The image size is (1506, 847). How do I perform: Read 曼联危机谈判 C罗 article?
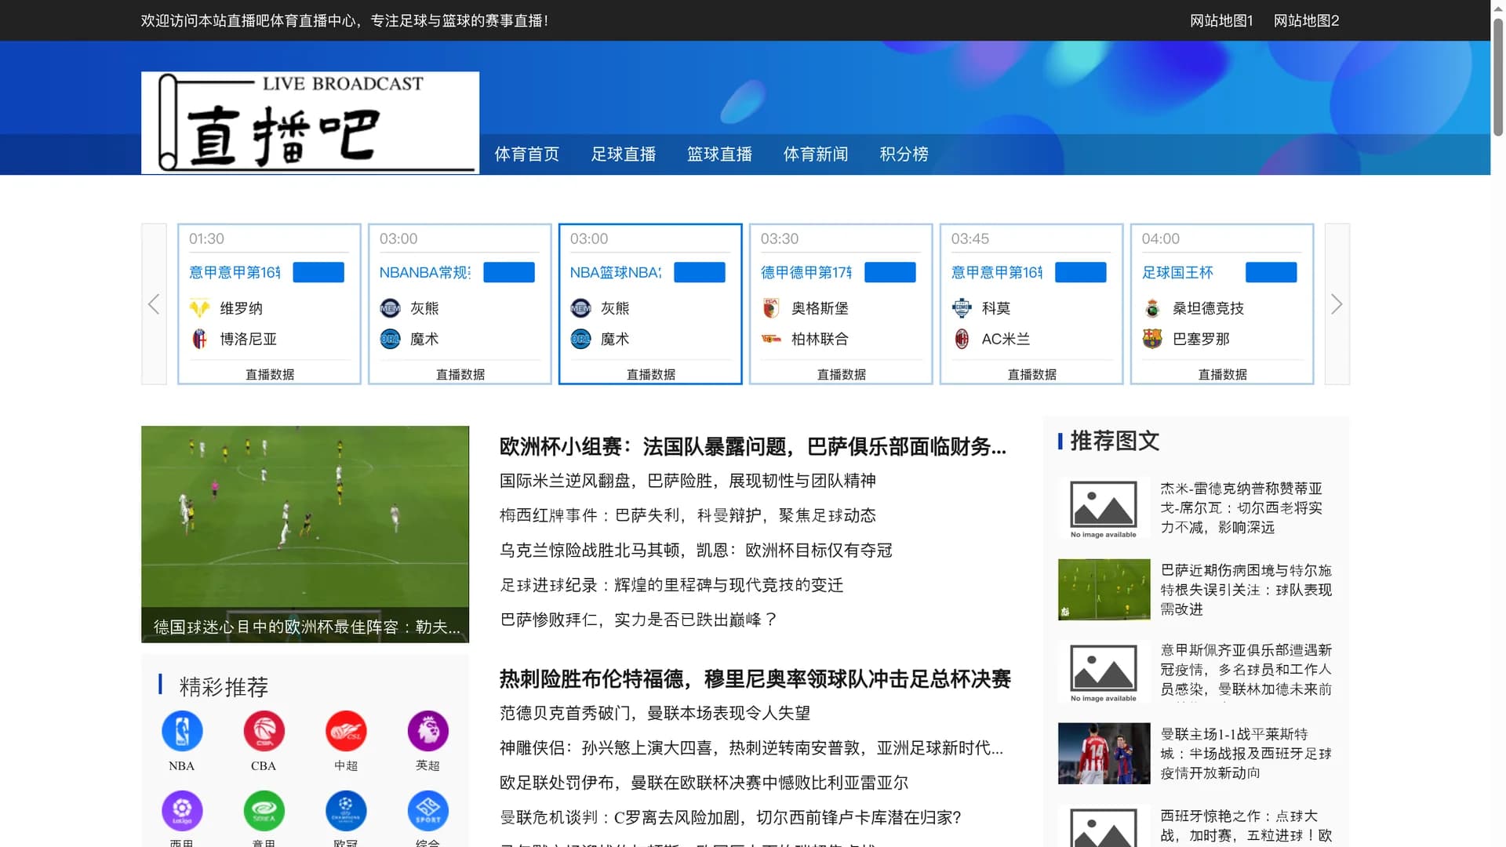pyautogui.click(x=730, y=817)
